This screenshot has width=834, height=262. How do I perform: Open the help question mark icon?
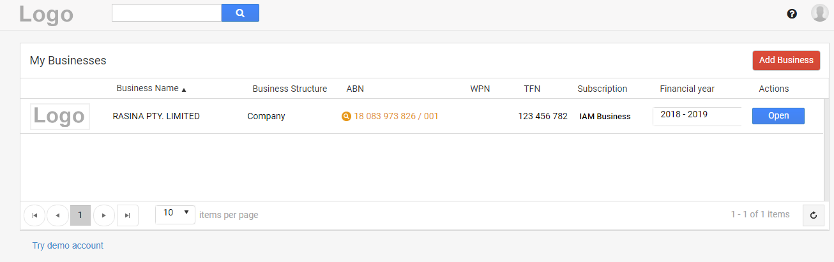(792, 13)
